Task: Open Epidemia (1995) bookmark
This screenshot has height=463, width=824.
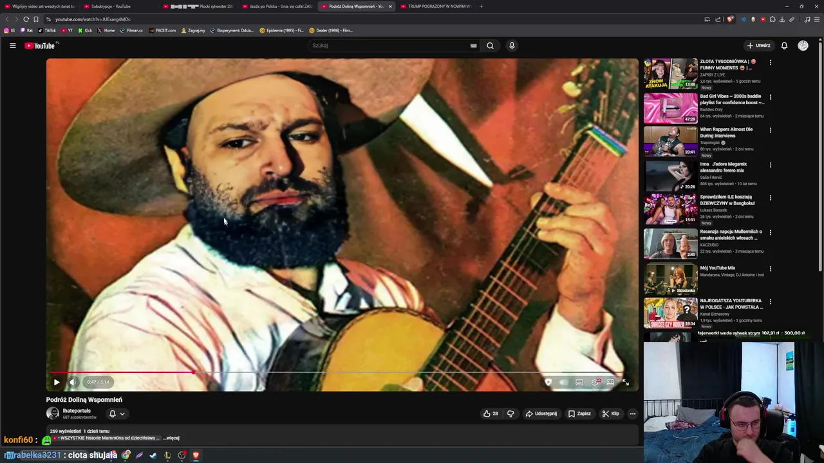Action: [x=282, y=30]
